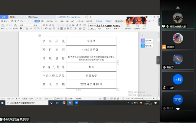Toggle Italic formatting
This screenshot has width=196, height=123.
[x=24, y=28]
